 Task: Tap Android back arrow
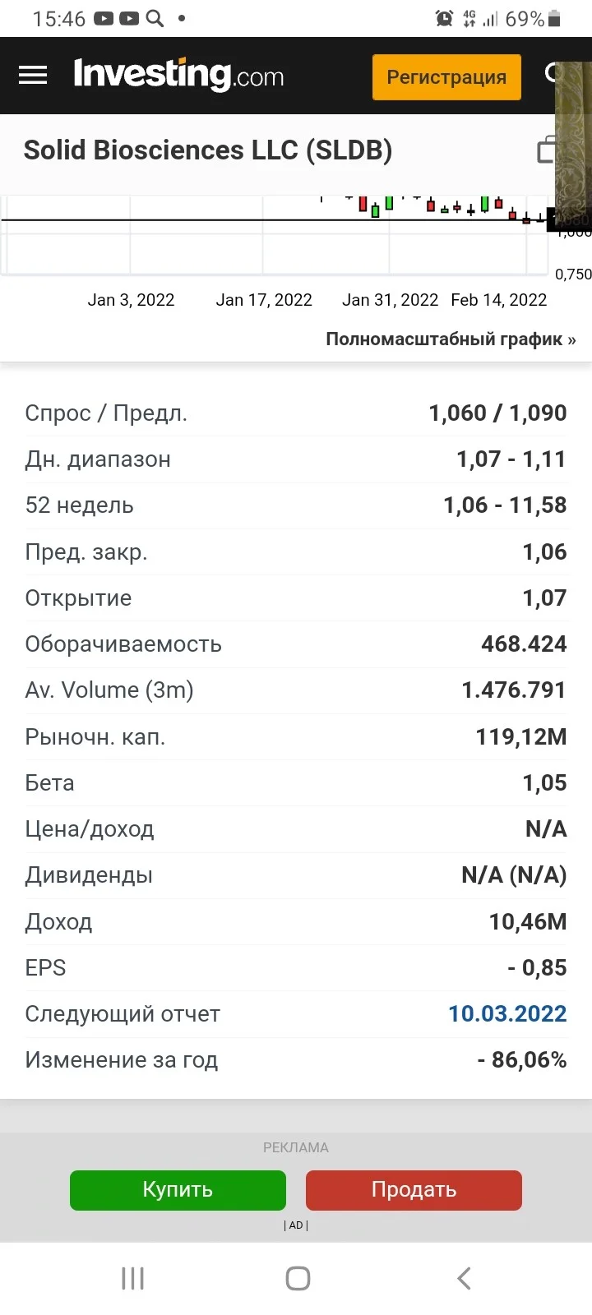tap(464, 1278)
